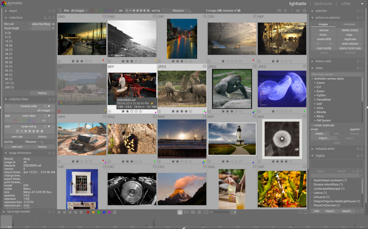Select blue color label in collection filters
368x229 pixels.
[29, 120]
